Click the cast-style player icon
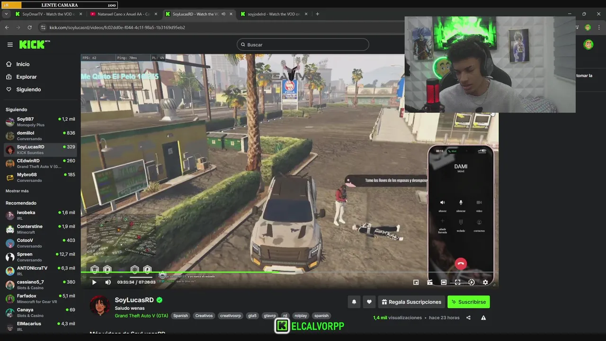The width and height of the screenshot is (606, 341). [x=430, y=282]
